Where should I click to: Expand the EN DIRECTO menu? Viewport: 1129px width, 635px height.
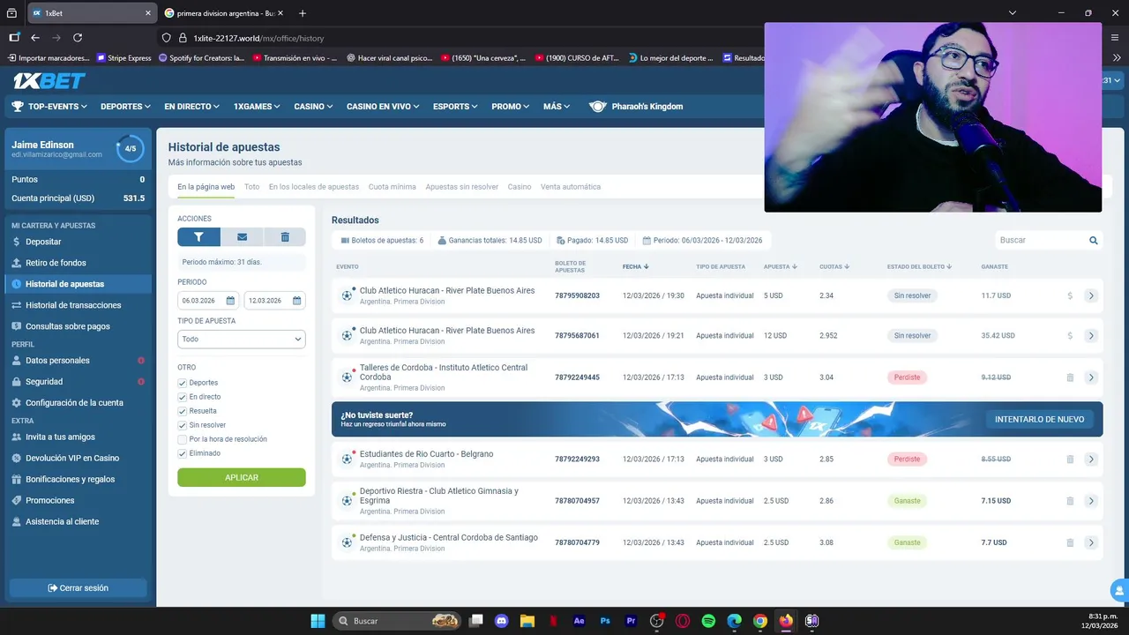pyautogui.click(x=191, y=107)
